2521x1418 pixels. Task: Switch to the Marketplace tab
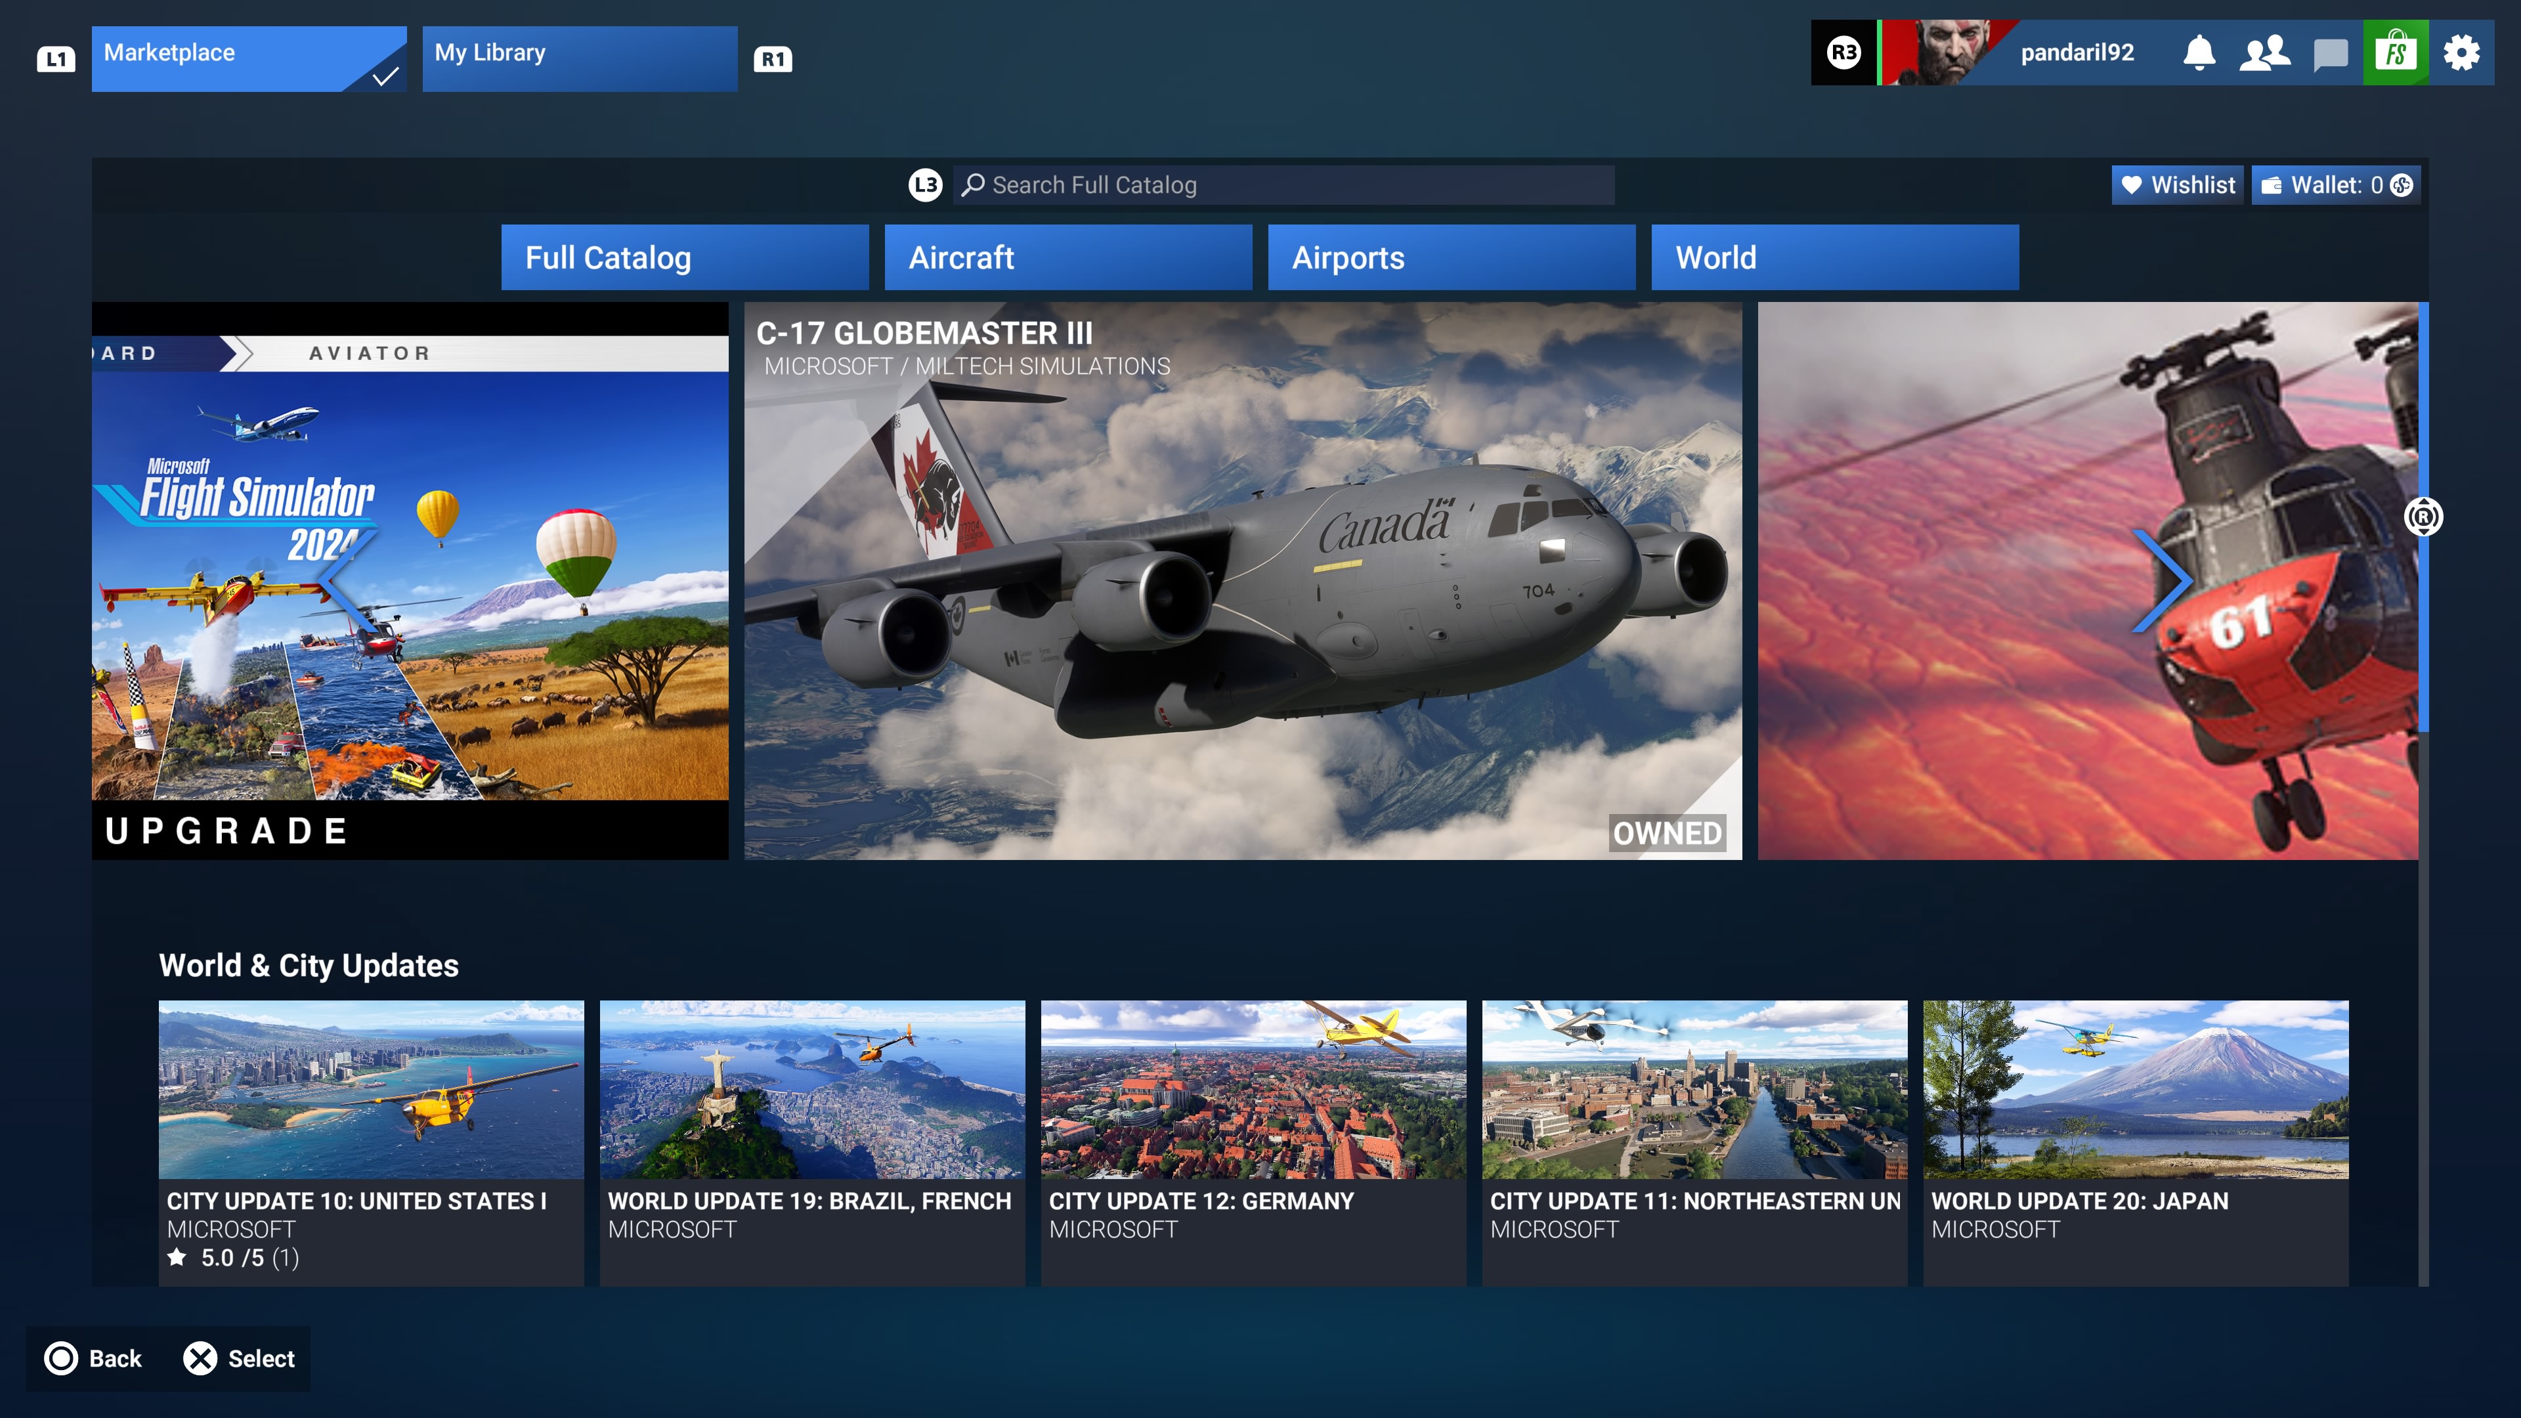pos(249,58)
